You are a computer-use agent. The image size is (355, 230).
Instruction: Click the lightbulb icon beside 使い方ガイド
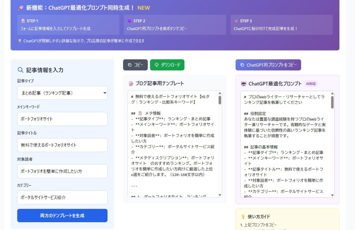point(243,217)
